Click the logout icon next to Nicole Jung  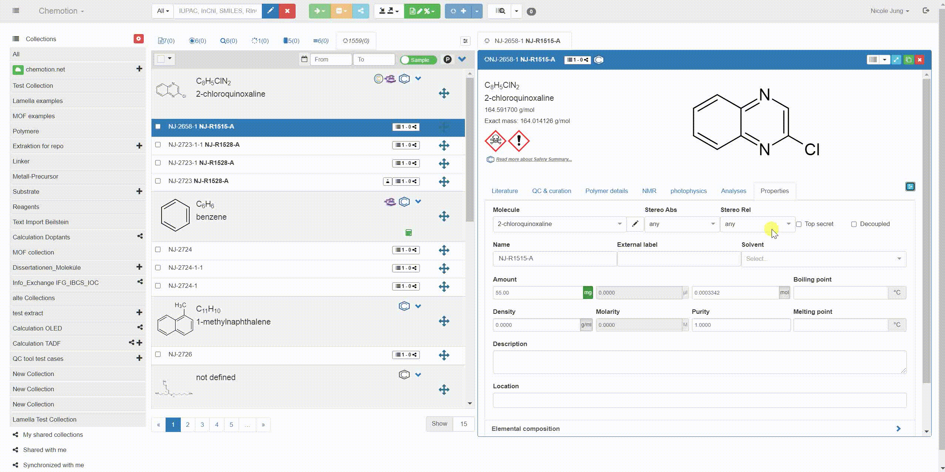click(x=926, y=11)
